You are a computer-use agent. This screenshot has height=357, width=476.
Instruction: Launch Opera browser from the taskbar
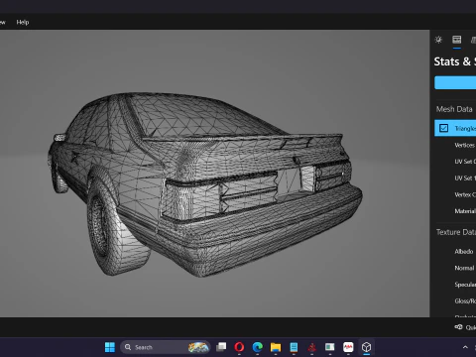[x=239, y=347]
